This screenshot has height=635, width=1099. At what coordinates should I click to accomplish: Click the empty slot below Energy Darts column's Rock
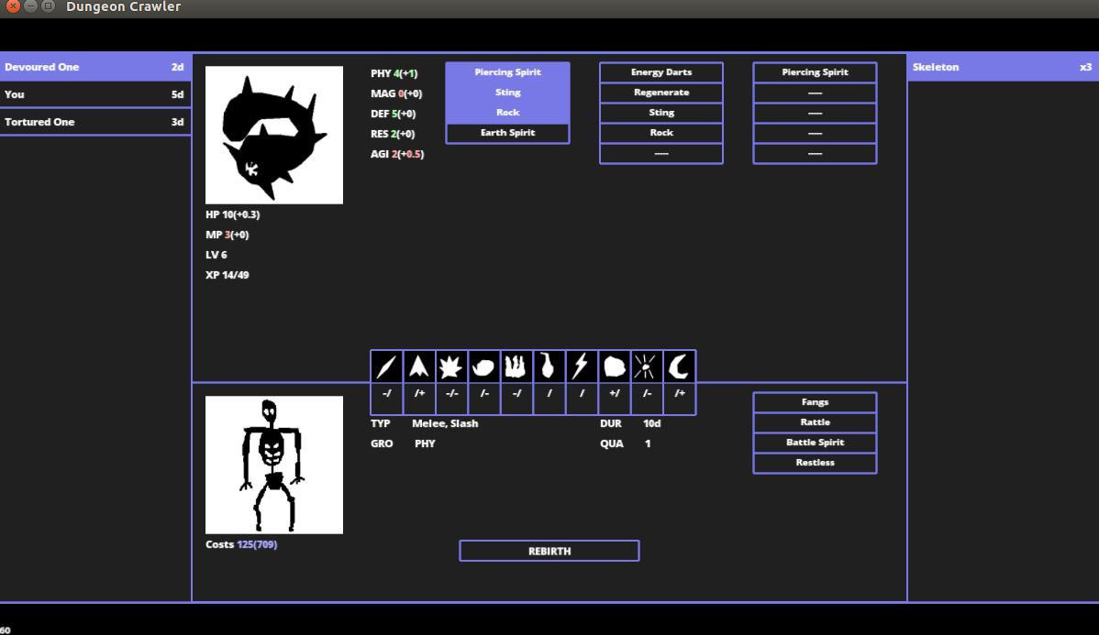[661, 153]
